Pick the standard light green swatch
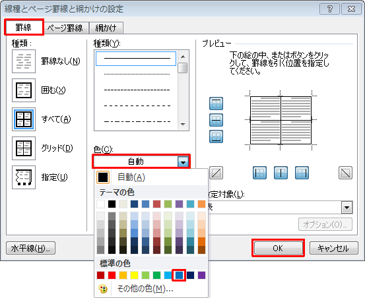The height and width of the screenshot is (298, 365). 145,276
